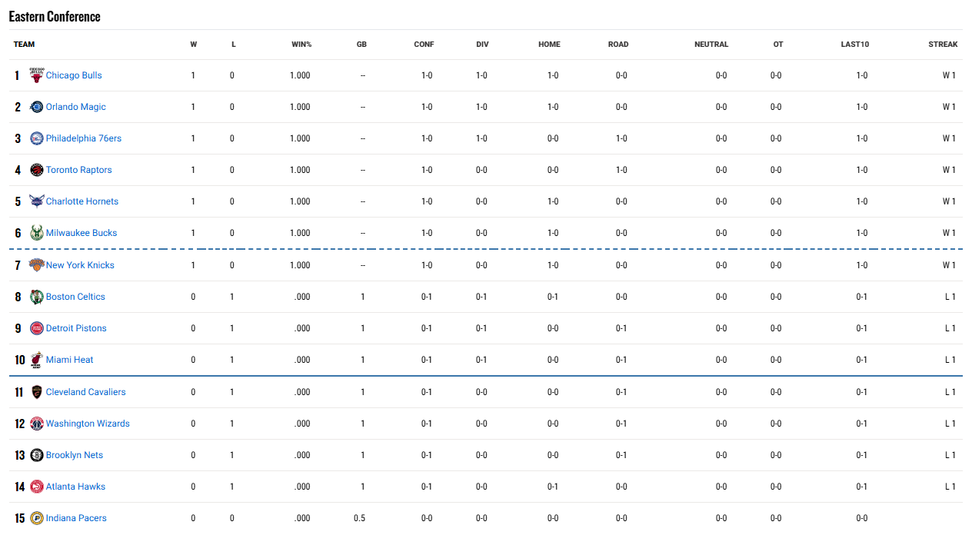Click the Brooklyn Nets logo icon

coord(36,455)
